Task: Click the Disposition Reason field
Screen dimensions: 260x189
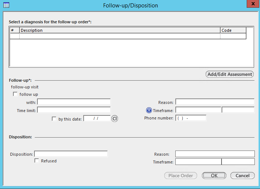Action: pos(215,154)
